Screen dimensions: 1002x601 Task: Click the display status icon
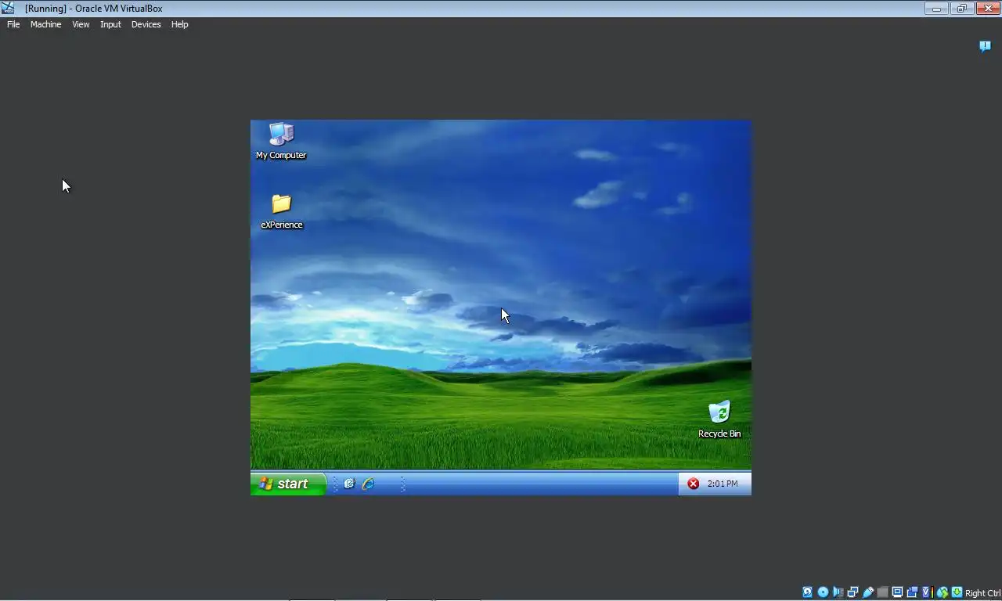click(x=898, y=592)
